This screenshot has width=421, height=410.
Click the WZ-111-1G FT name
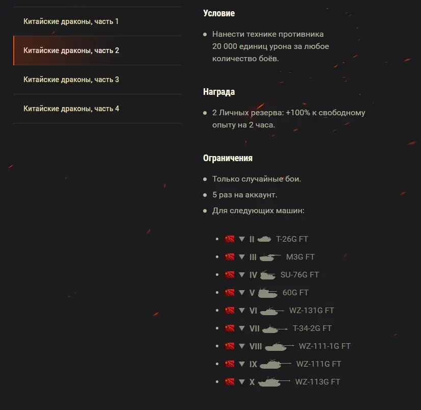325,346
